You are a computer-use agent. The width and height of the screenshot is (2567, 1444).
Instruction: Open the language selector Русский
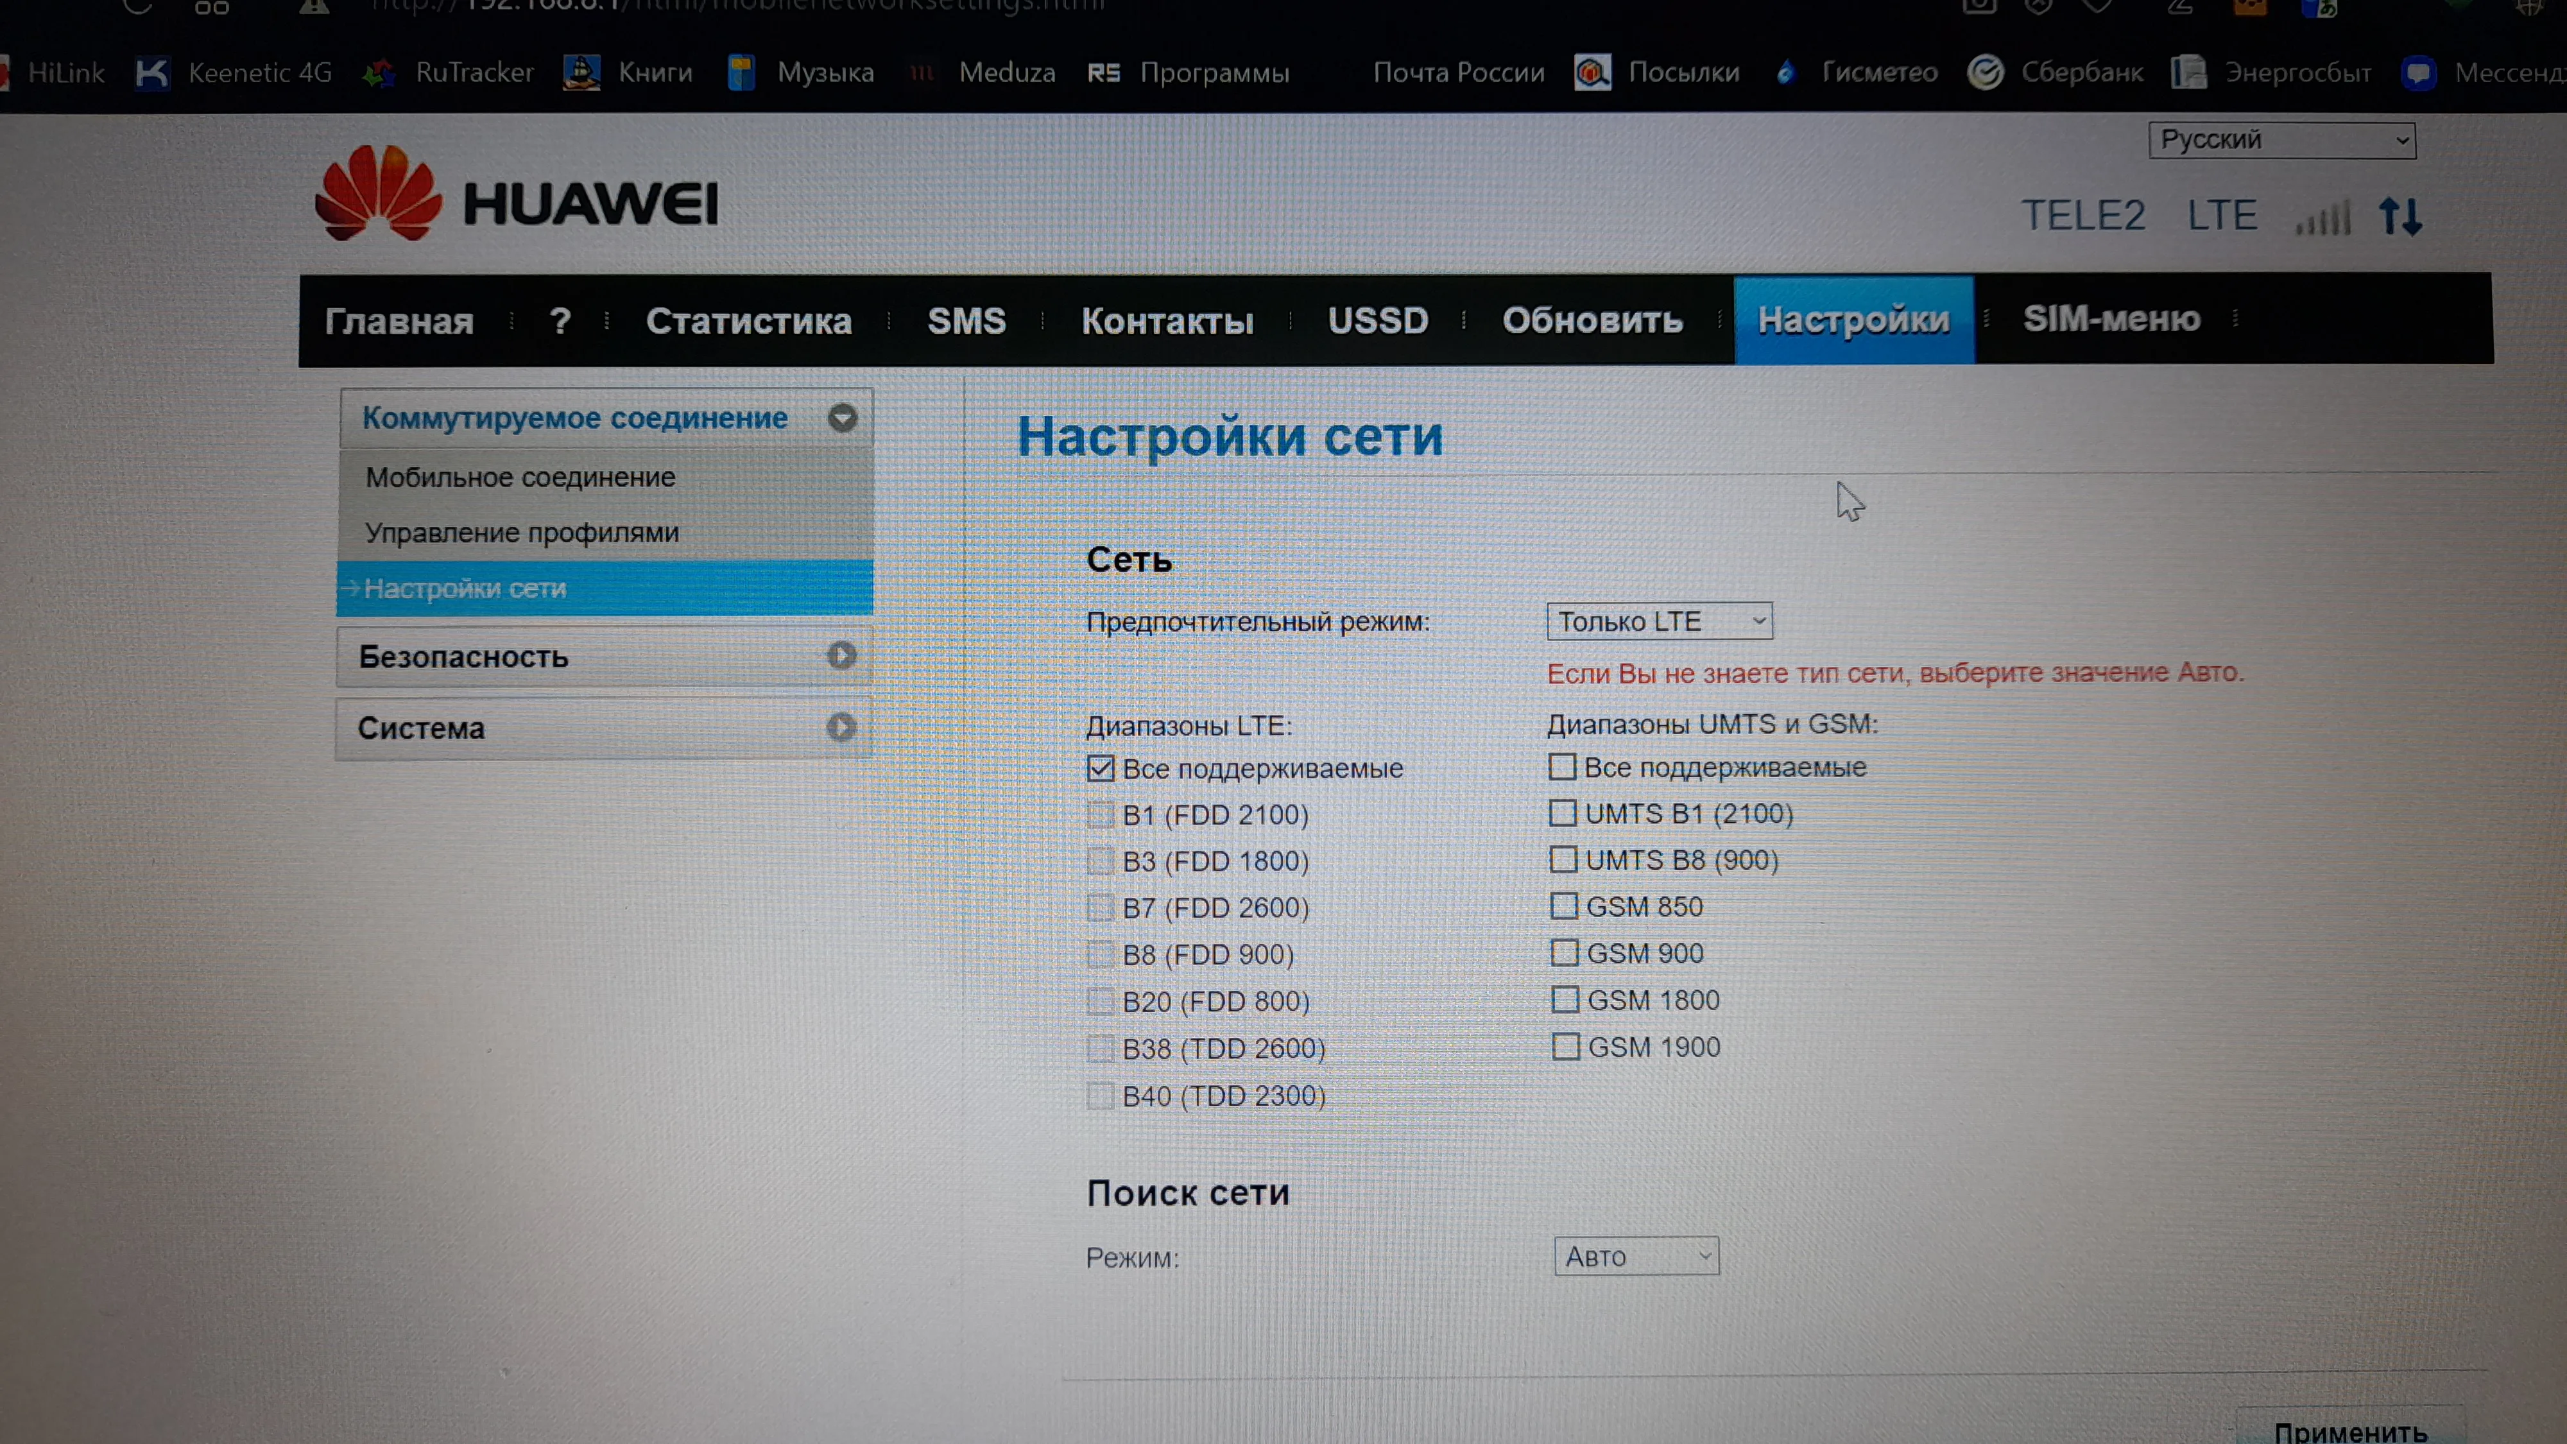pyautogui.click(x=2282, y=141)
